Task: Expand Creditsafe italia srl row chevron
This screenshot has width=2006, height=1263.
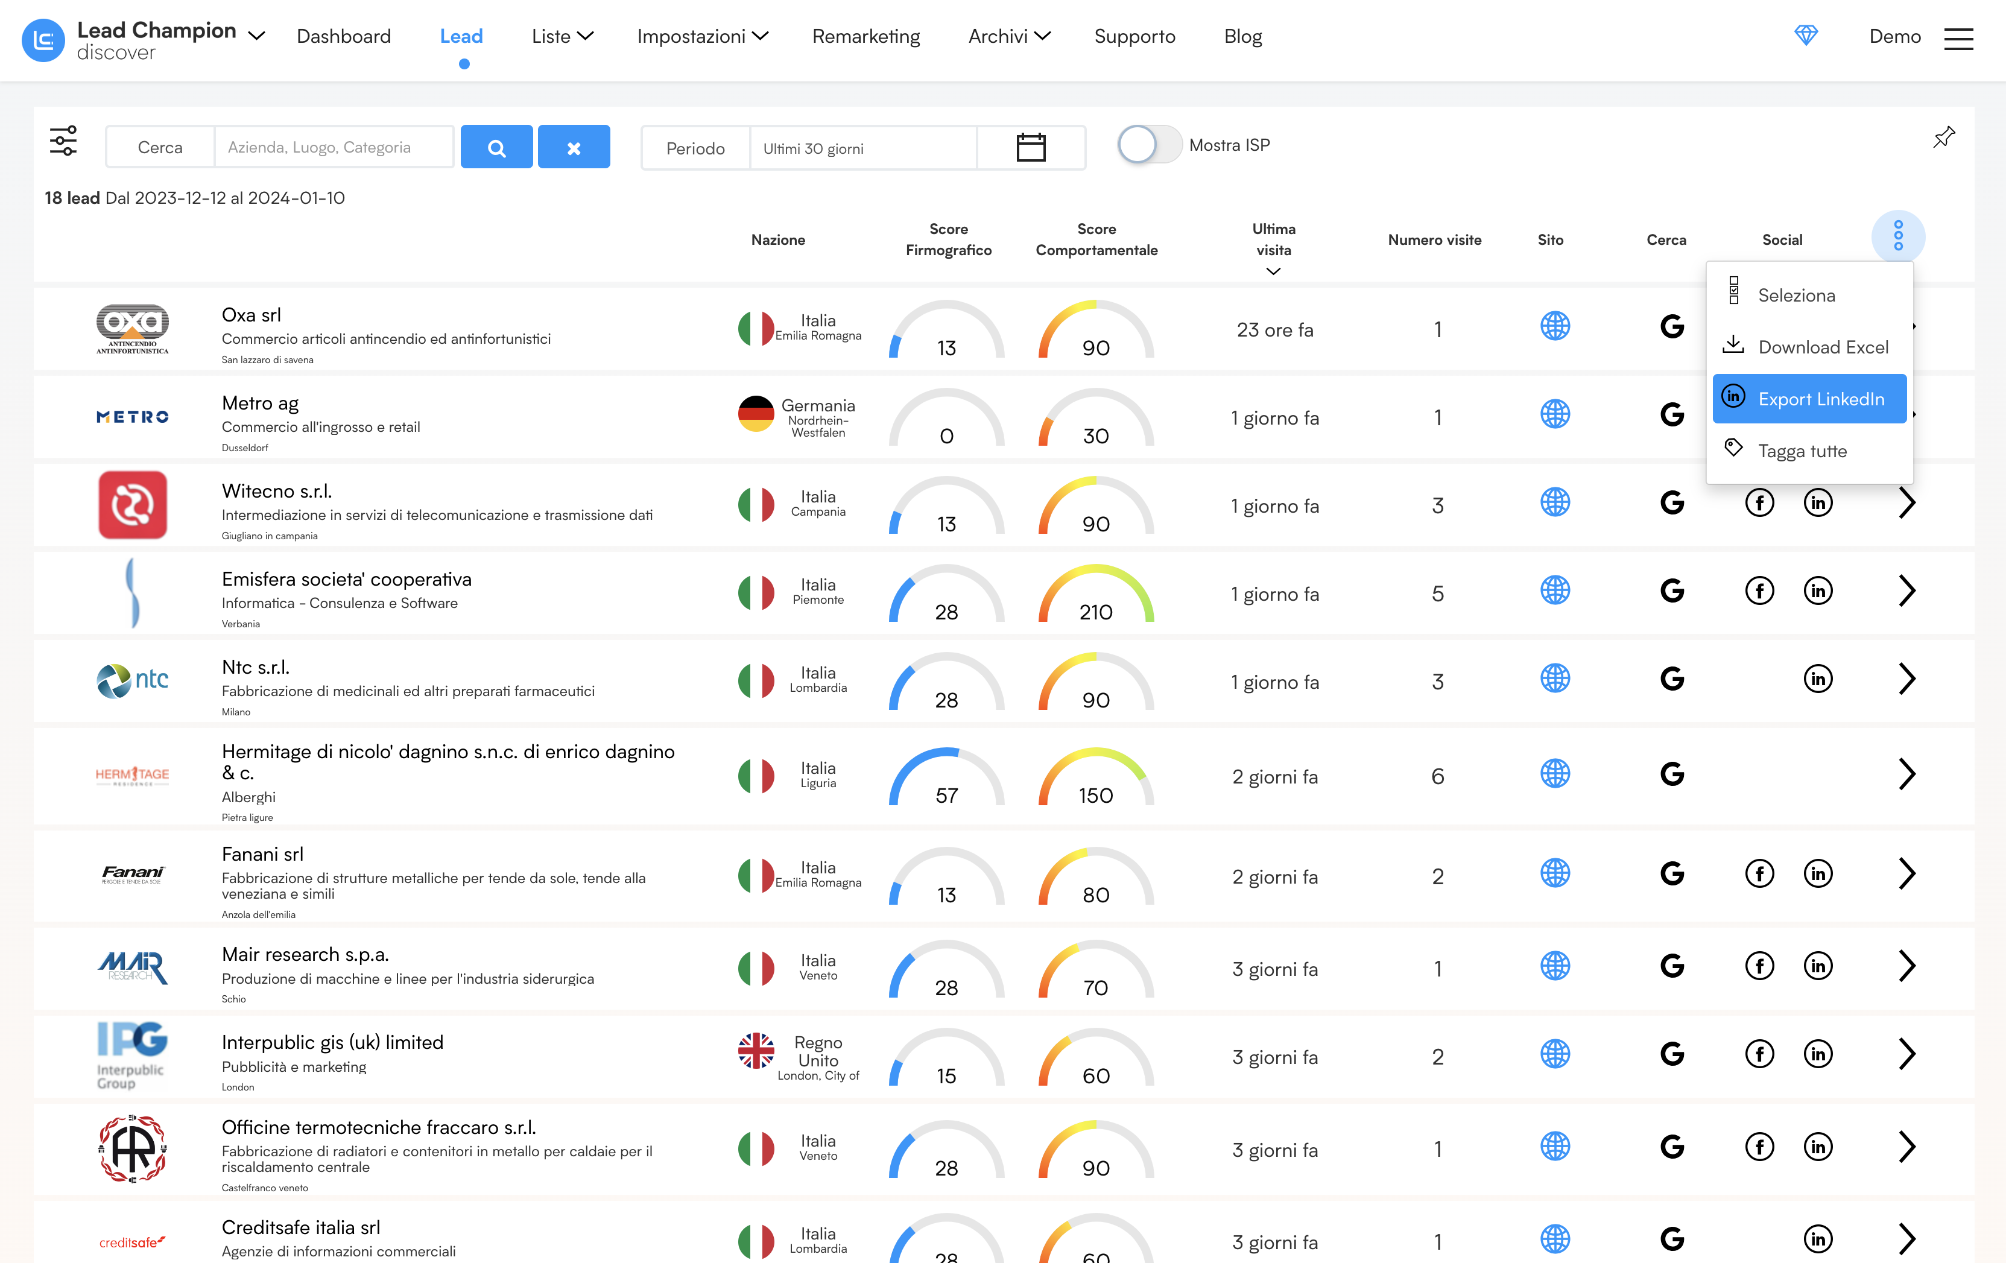Action: click(1907, 1239)
